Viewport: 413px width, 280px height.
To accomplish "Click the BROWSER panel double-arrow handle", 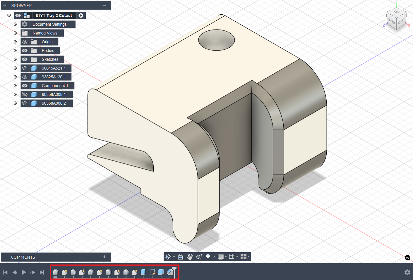I will [x=5, y=5].
